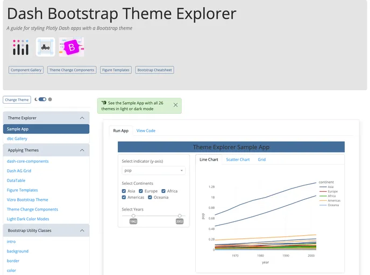Click the 1962 year slider handle
The height and width of the screenshot is (275, 370).
point(133,215)
